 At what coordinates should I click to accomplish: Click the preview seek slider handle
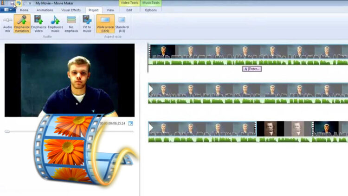click(x=7, y=131)
